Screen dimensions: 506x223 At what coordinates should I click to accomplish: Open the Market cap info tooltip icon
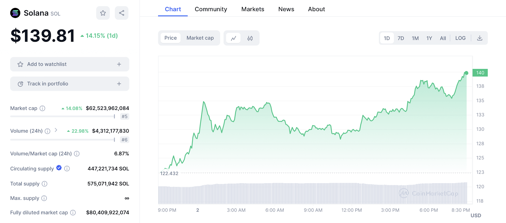[x=42, y=108]
